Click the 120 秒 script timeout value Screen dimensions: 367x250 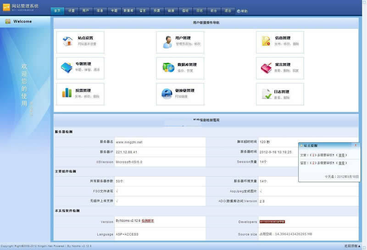265,142
